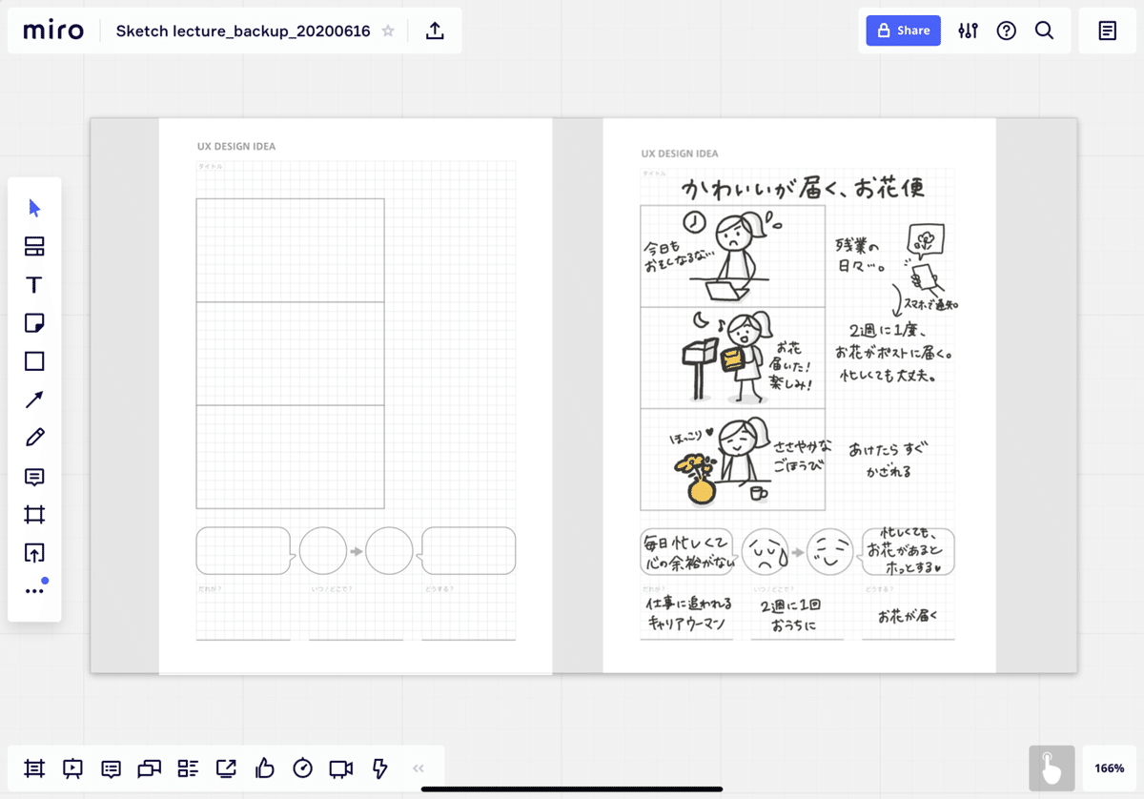Select the Shape tool
Image resolution: width=1144 pixels, height=799 pixels.
click(33, 360)
